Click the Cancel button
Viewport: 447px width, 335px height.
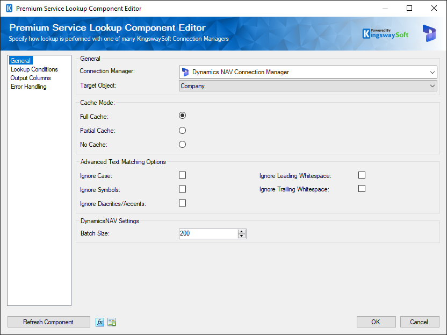[420, 322]
